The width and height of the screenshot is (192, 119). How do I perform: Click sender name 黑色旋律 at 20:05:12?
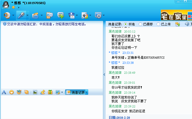[115, 31]
